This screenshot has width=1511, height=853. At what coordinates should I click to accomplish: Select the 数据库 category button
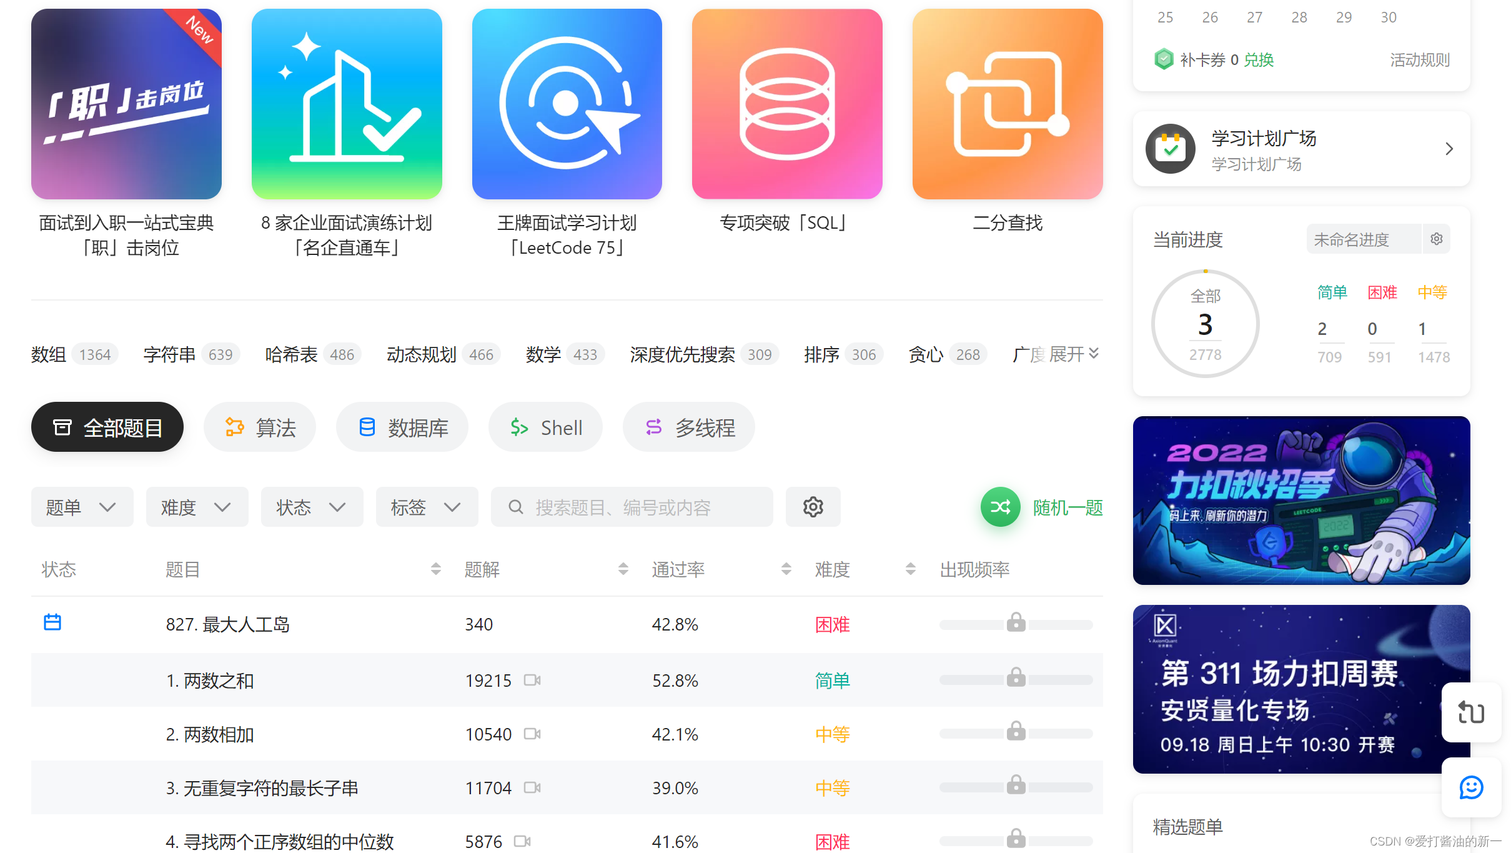pos(402,427)
